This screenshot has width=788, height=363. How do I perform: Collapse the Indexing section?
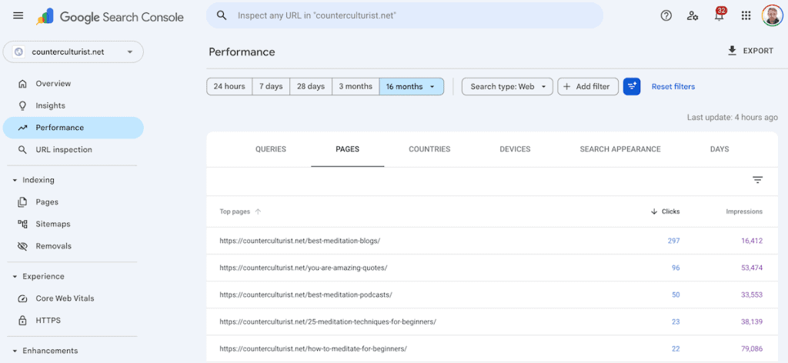click(x=15, y=180)
